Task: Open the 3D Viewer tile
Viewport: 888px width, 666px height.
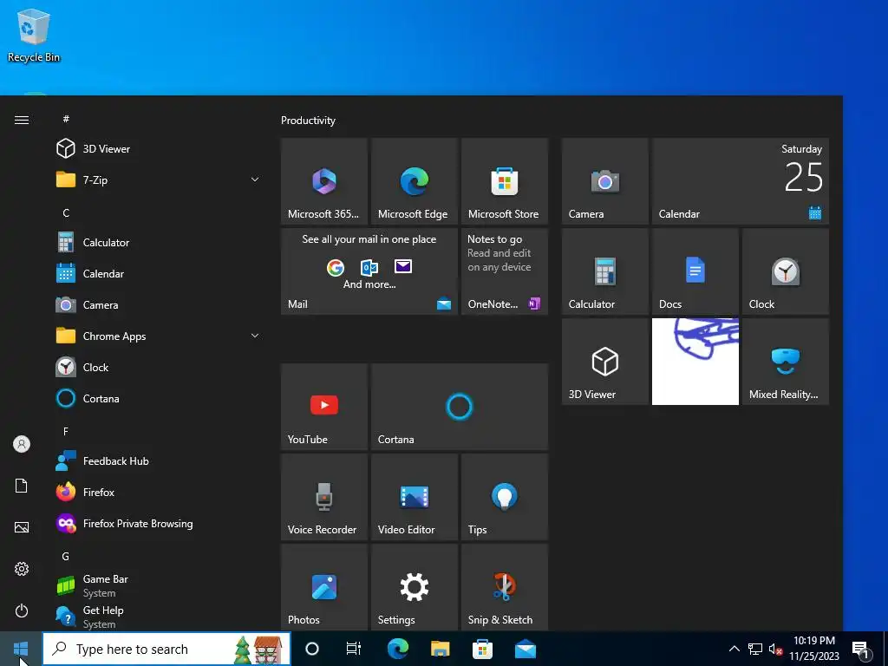Action: (x=604, y=362)
